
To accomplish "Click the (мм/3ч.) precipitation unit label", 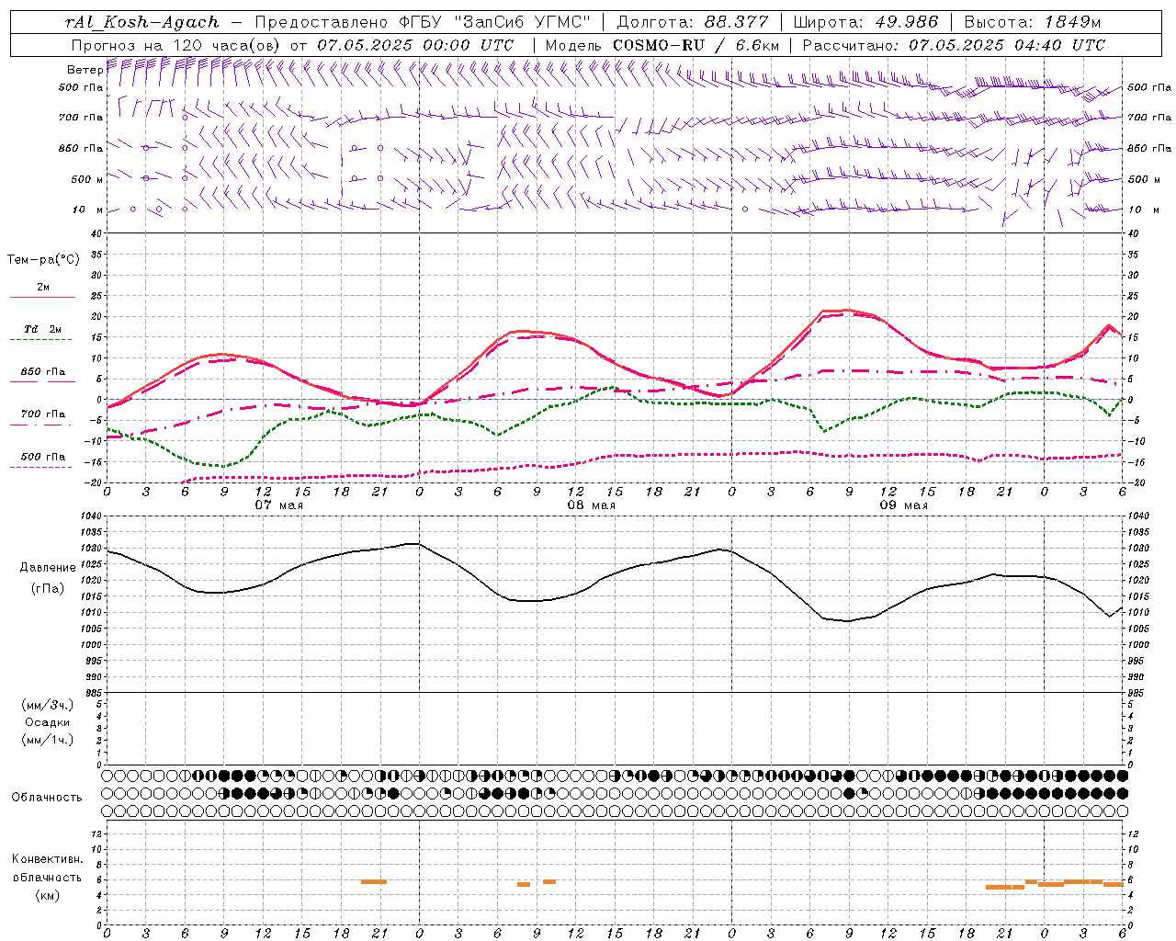I will click(x=48, y=705).
